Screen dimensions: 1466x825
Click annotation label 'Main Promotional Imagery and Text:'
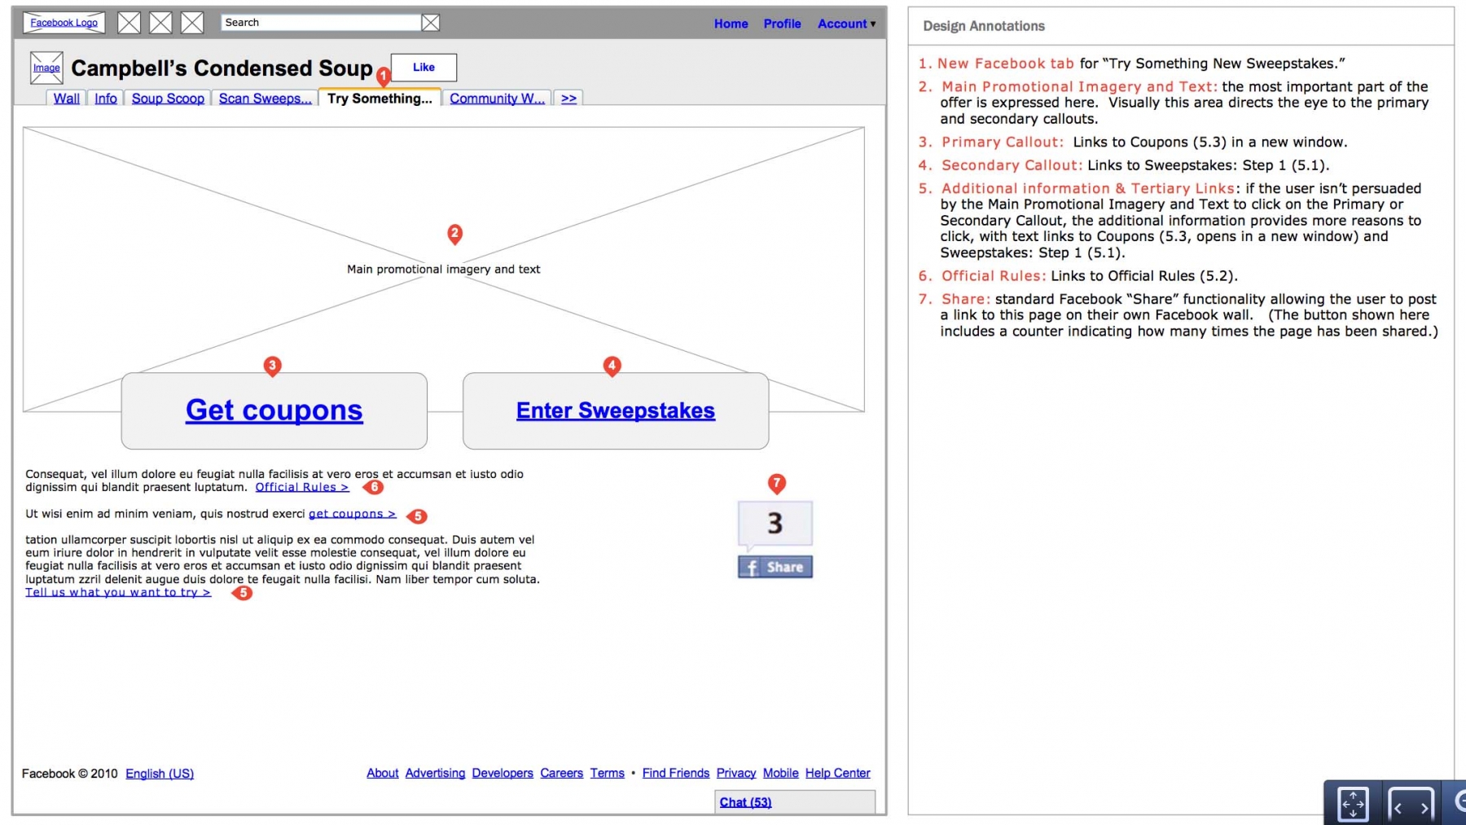1080,86
